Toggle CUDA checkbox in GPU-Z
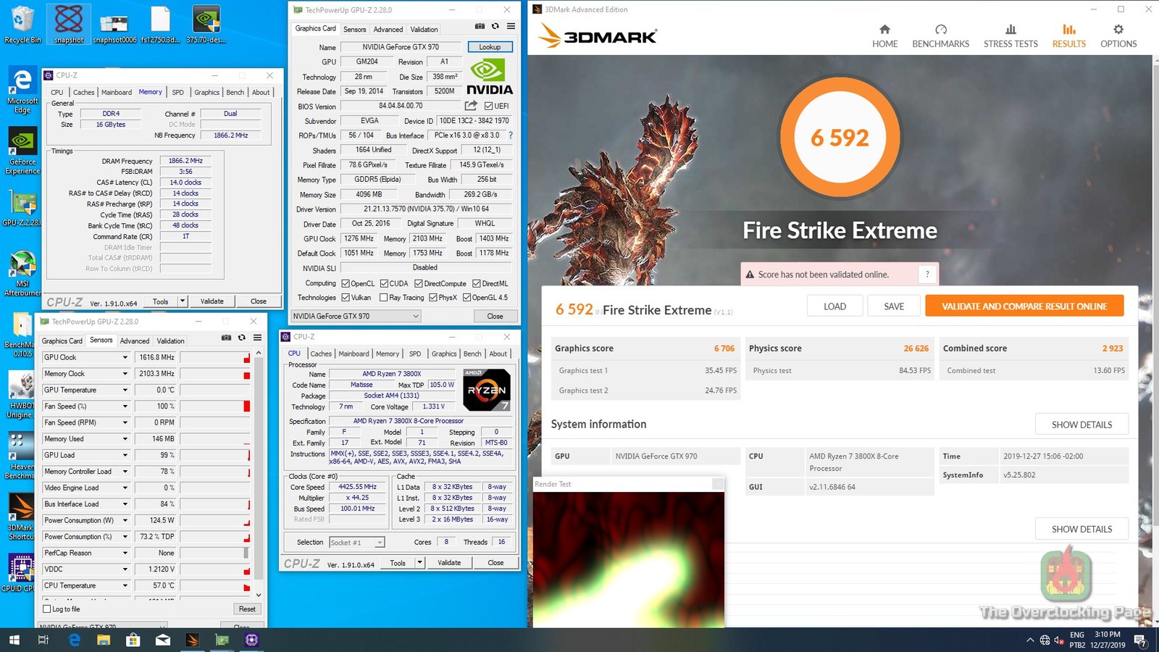 [384, 283]
